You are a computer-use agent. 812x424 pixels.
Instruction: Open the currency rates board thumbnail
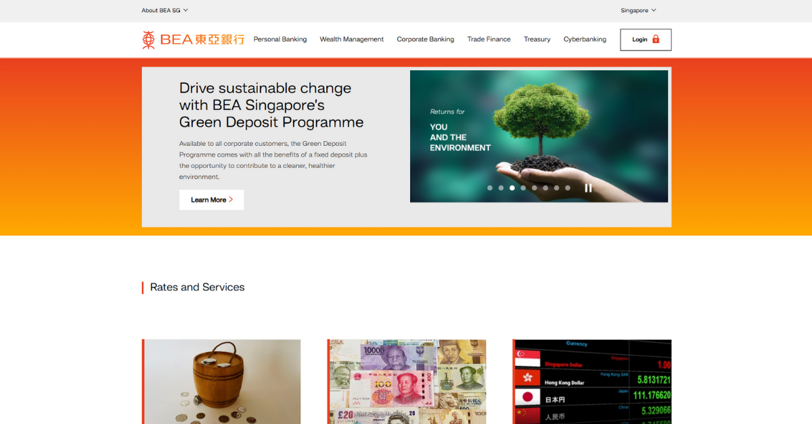(x=592, y=381)
